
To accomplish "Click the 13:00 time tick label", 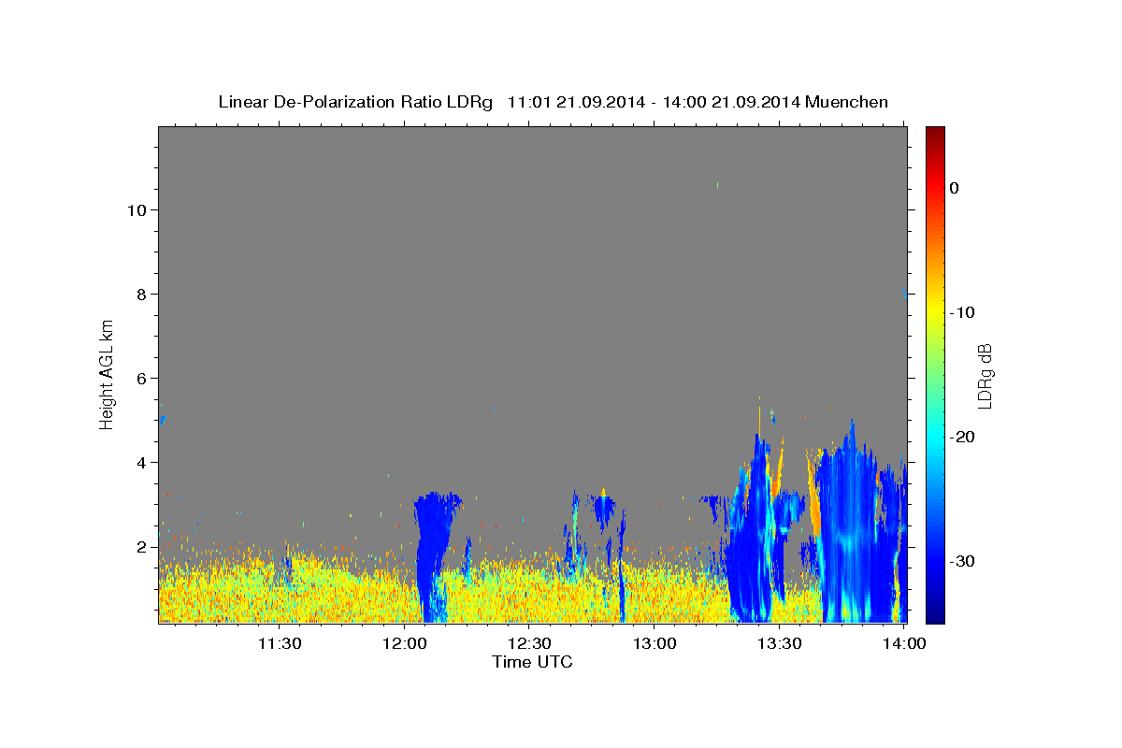I will pos(654,643).
